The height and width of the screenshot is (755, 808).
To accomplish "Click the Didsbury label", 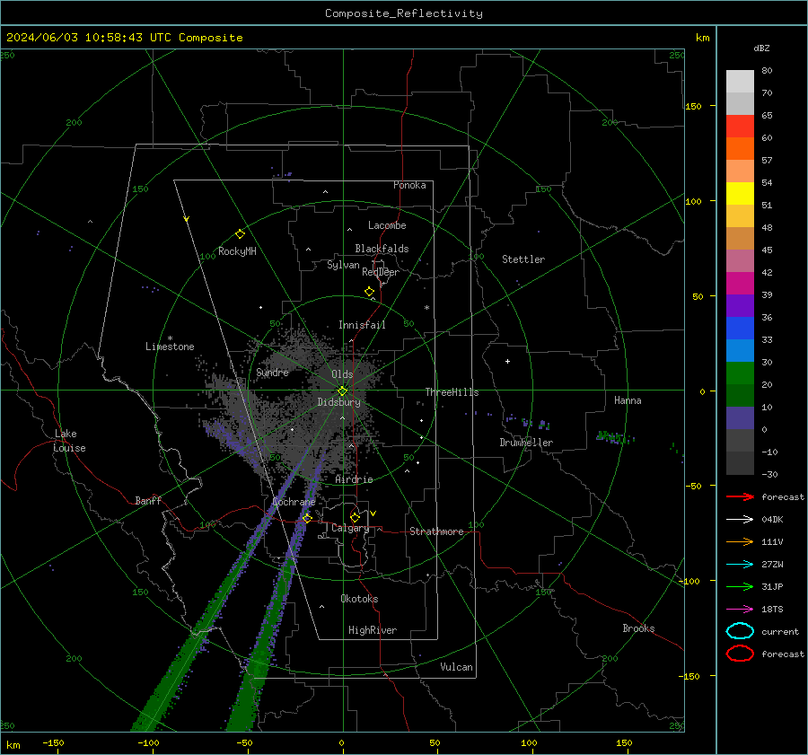I will (x=338, y=402).
